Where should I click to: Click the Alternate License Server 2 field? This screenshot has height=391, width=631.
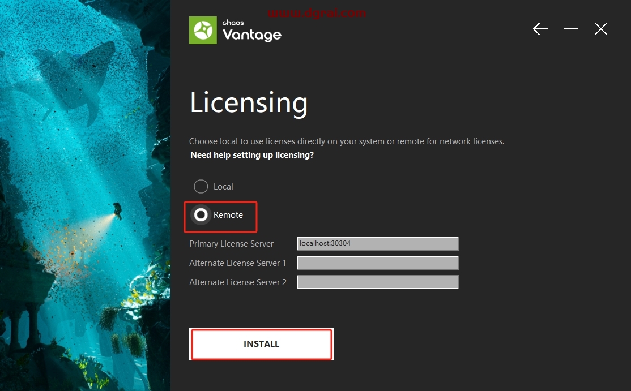click(377, 282)
